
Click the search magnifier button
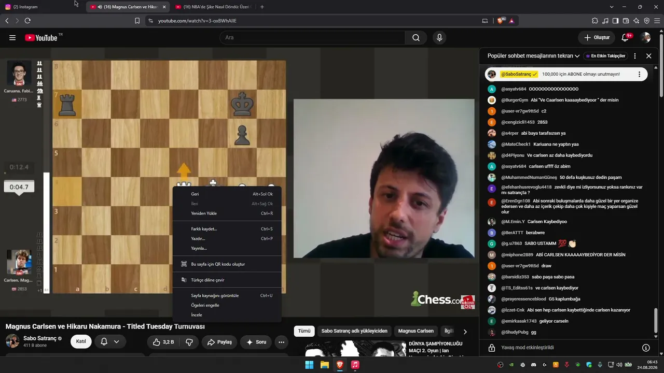click(x=416, y=38)
